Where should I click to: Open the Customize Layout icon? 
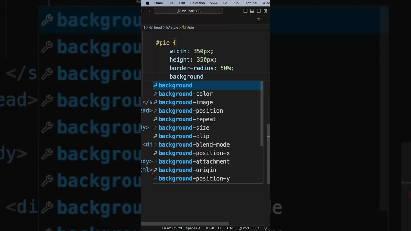[266, 11]
